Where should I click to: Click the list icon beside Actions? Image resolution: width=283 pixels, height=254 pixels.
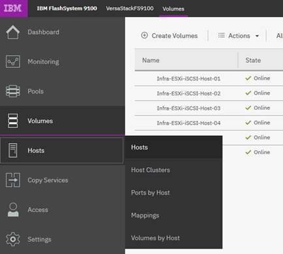221,35
